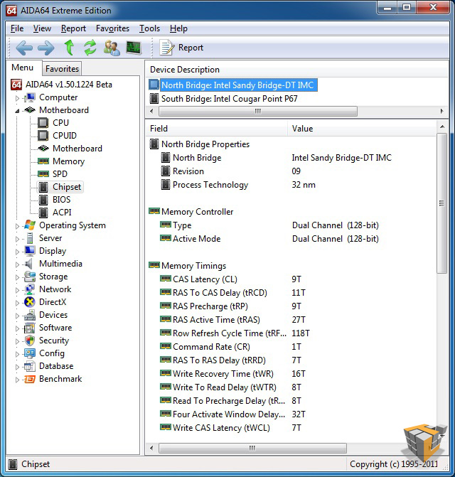The image size is (455, 477).
Task: Open the Tools menu
Action: (x=149, y=28)
